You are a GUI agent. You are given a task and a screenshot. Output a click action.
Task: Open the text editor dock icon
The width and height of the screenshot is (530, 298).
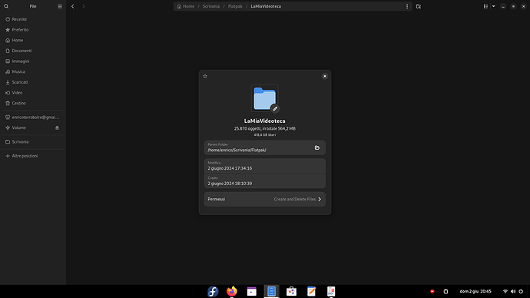pos(311,291)
